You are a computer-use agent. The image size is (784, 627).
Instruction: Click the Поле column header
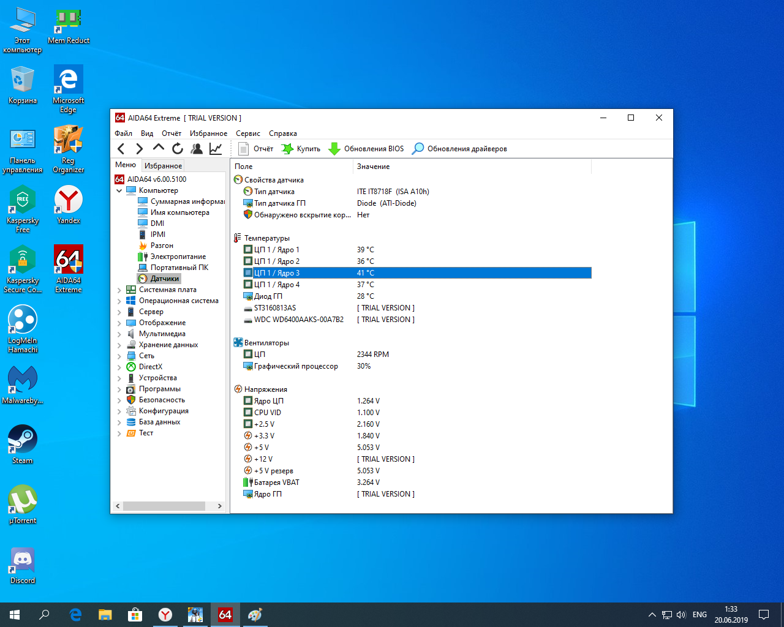292,167
